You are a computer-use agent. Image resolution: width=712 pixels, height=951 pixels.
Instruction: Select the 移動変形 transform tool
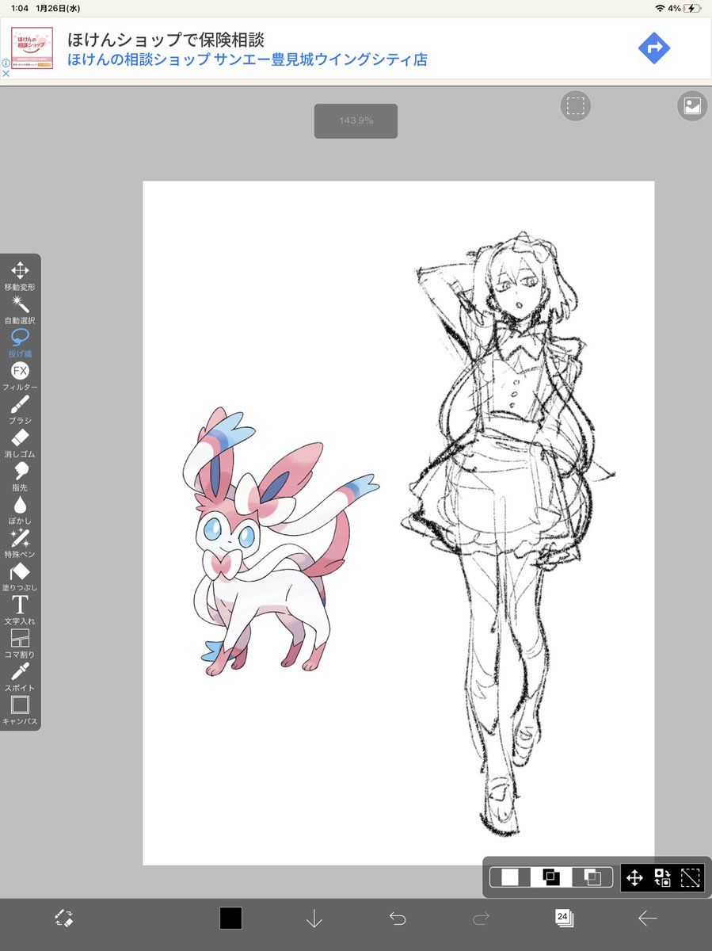click(x=20, y=275)
